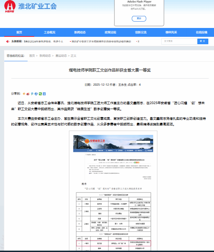214x252 pixels.
Task: Click the 提交 search submit button
Action: 202,41
